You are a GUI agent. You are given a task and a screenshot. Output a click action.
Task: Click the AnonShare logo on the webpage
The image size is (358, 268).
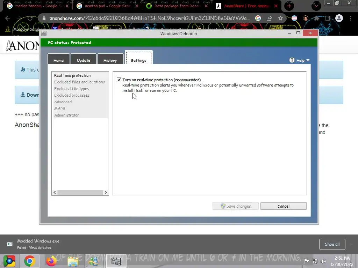tap(22, 46)
